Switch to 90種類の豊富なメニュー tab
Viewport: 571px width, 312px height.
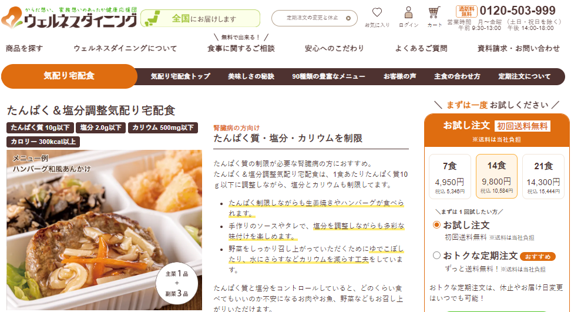tap(328, 76)
